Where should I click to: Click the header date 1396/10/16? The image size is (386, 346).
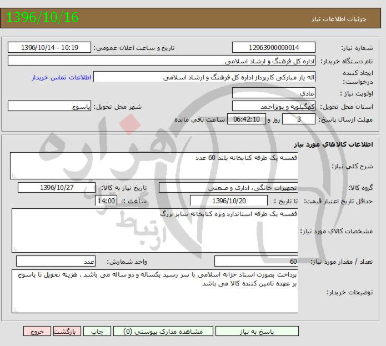pos(42,17)
